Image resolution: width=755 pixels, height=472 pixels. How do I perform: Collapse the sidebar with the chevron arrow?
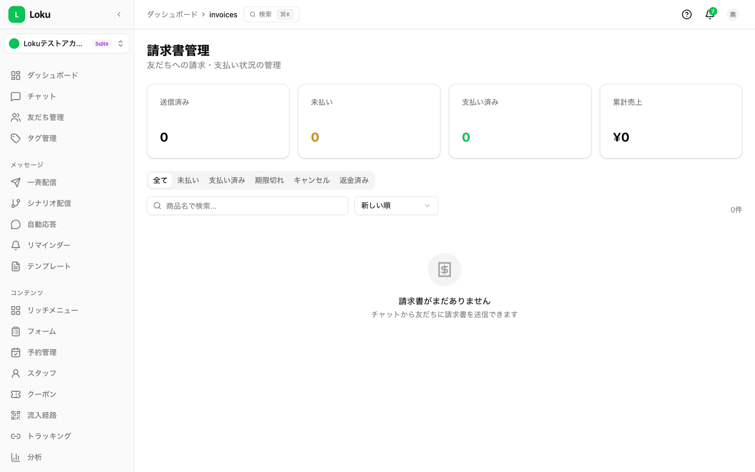(119, 15)
